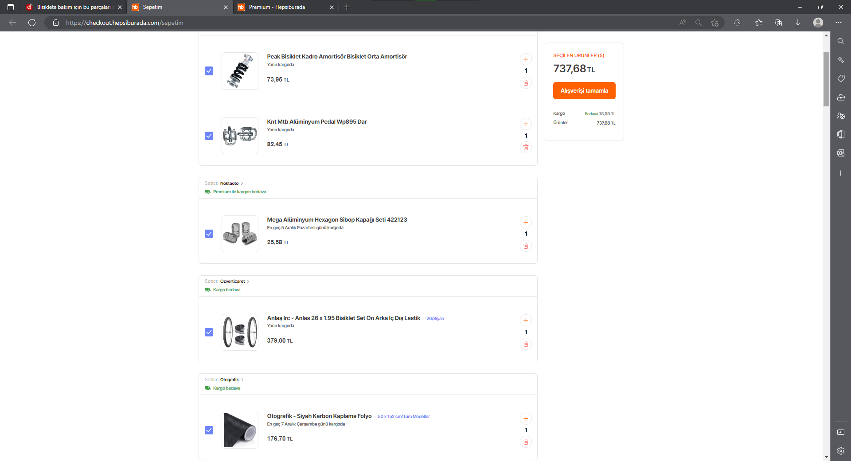
Task: Close the Sepetim tab
Action: coord(226,7)
